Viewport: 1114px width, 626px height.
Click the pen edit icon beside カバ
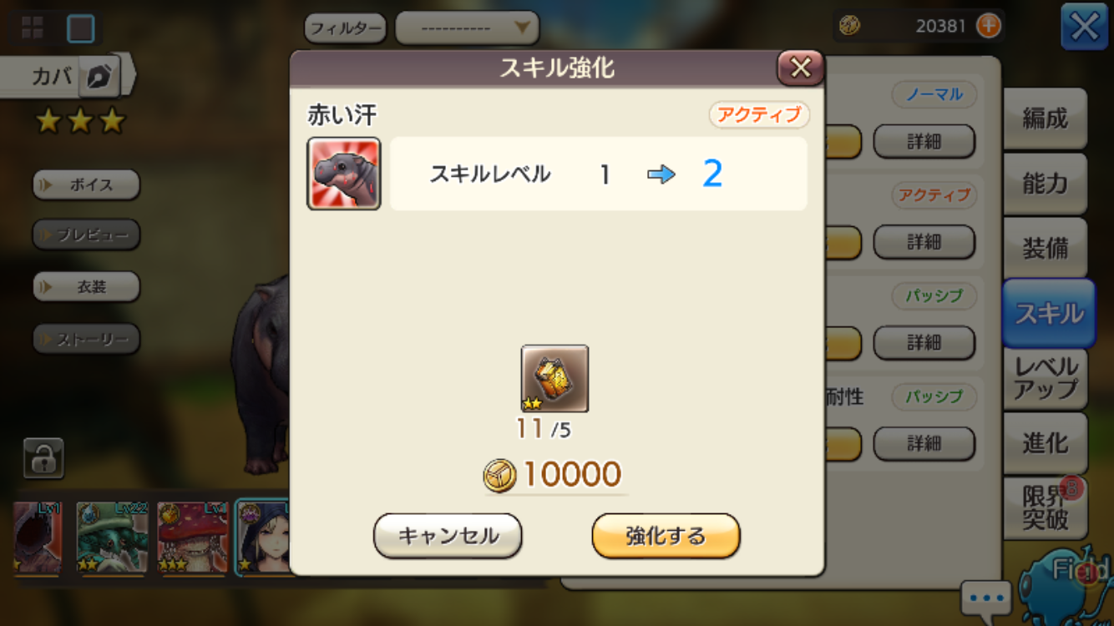[x=99, y=77]
